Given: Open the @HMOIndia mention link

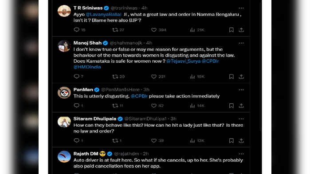Looking at the screenshot, I should [x=87, y=67].
